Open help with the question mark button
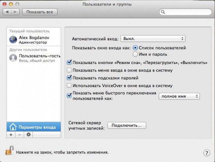The image size is (215, 162). point(207,153)
